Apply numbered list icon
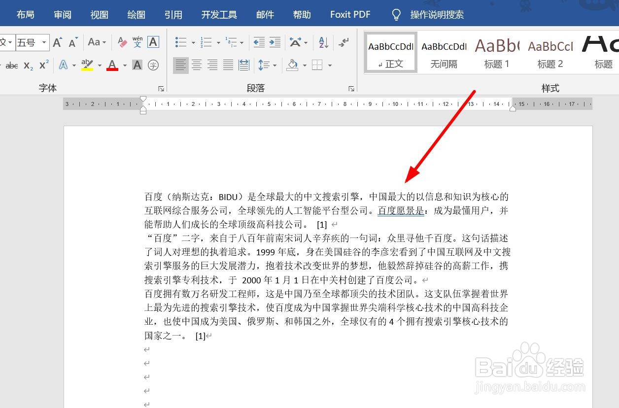Viewport: 619px width, 408px height. click(x=206, y=42)
